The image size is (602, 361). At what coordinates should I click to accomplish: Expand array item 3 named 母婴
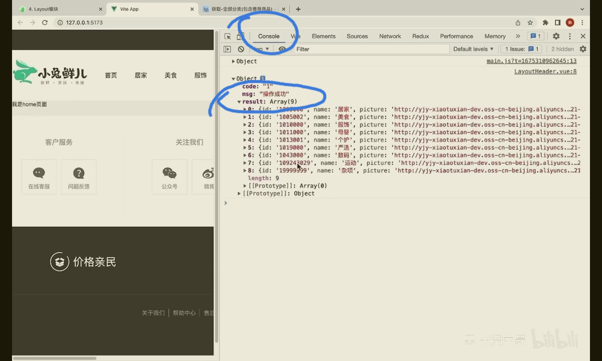pos(245,132)
